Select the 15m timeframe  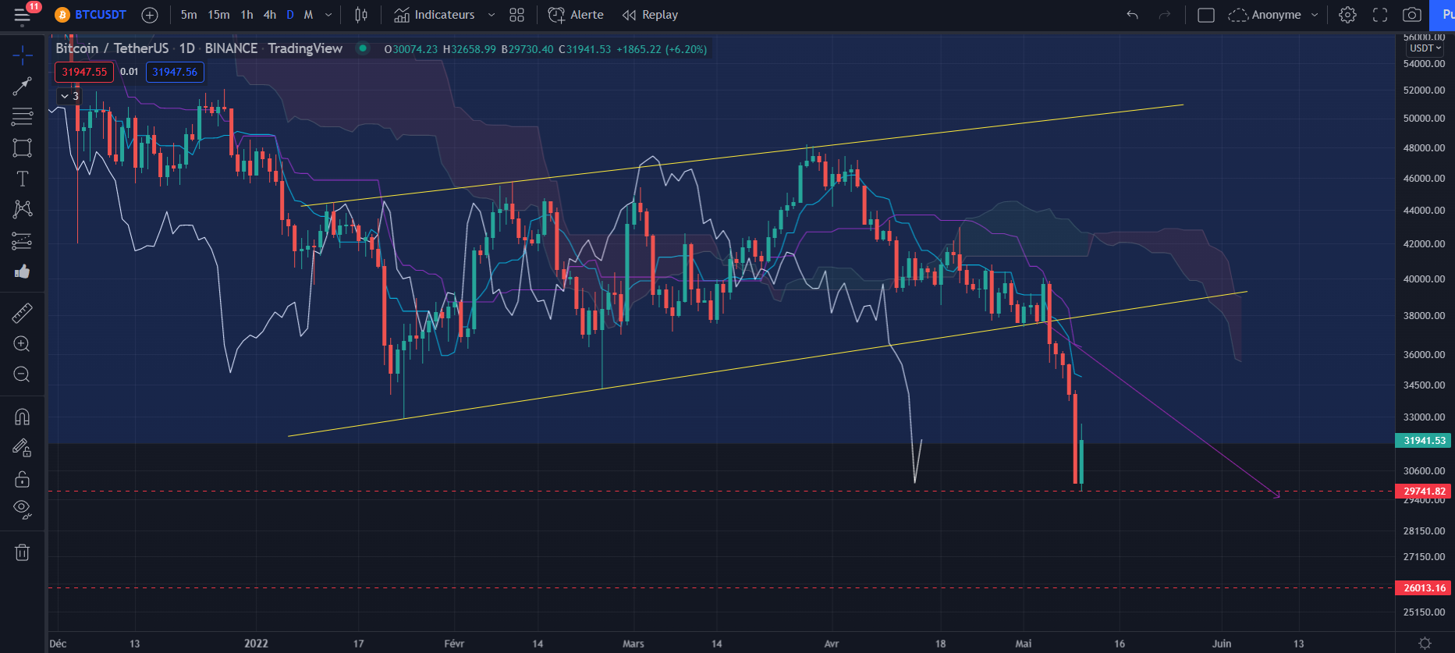218,15
